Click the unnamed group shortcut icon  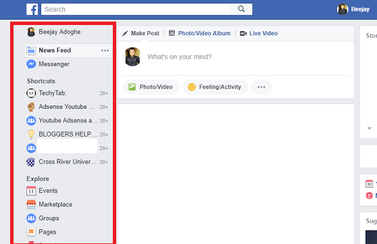pos(31,148)
